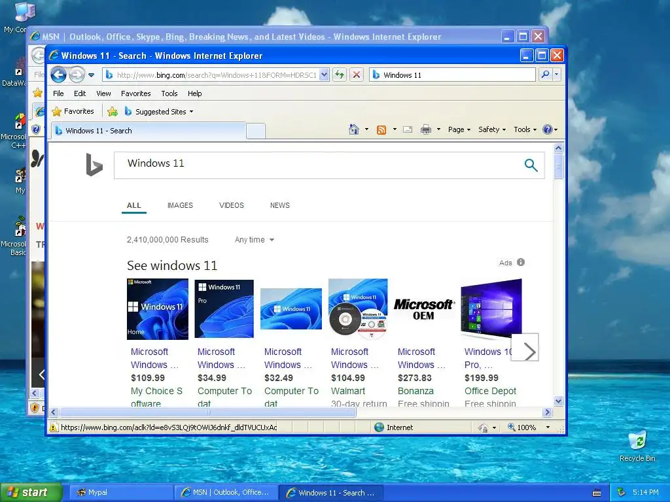Click the IE Forward arrow button
670x502 pixels.
(x=77, y=75)
